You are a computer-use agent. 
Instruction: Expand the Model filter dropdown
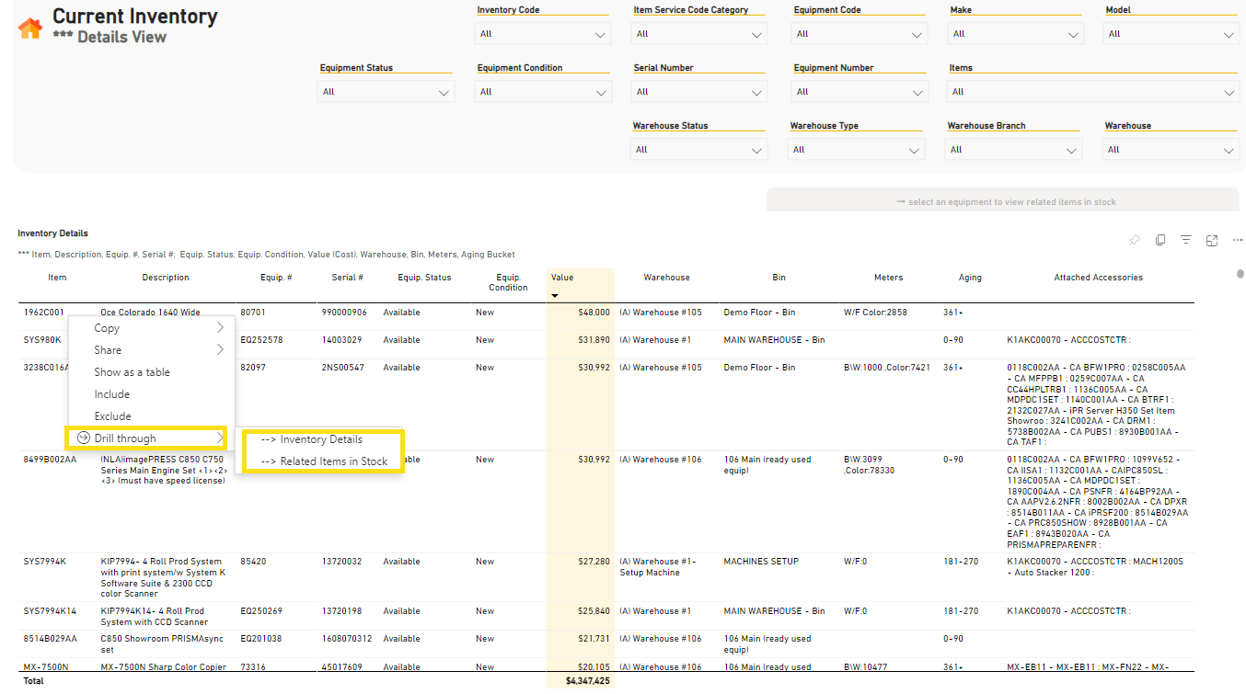point(1171,34)
